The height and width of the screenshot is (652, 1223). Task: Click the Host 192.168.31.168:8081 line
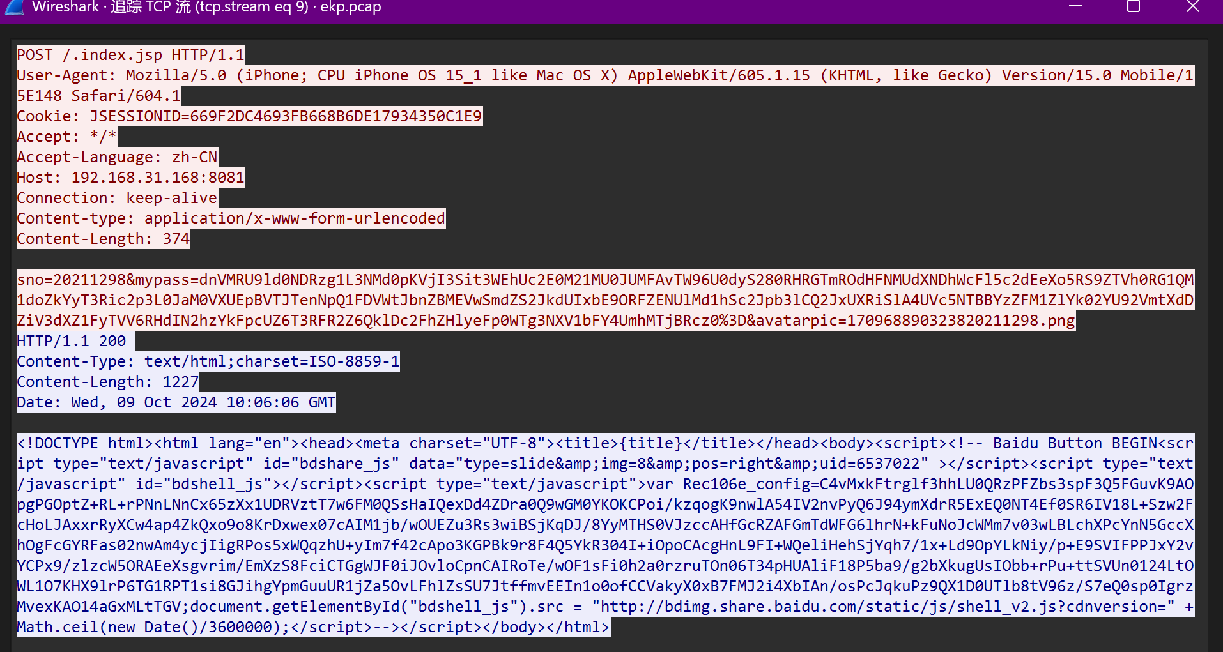pyautogui.click(x=130, y=178)
